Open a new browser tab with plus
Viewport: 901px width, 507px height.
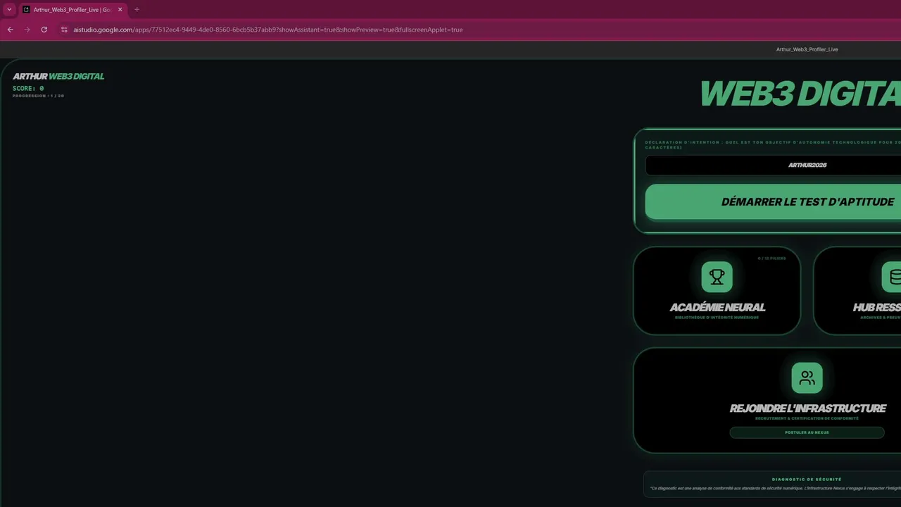137,10
